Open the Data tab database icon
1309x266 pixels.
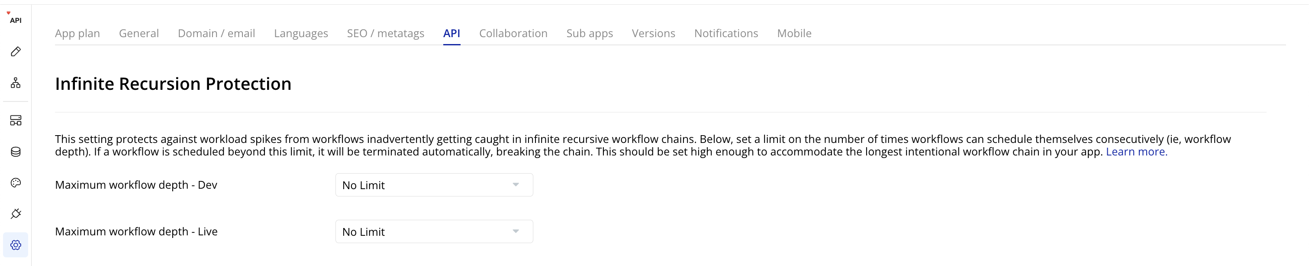16,152
